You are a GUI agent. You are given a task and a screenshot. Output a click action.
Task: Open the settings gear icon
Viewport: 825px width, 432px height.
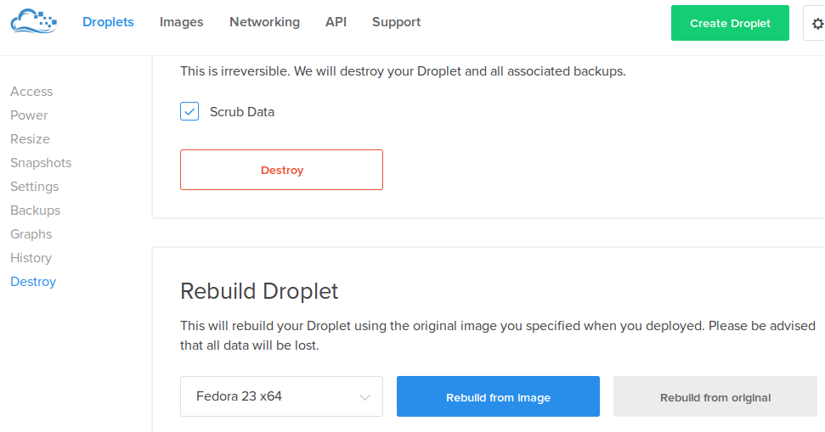817,24
